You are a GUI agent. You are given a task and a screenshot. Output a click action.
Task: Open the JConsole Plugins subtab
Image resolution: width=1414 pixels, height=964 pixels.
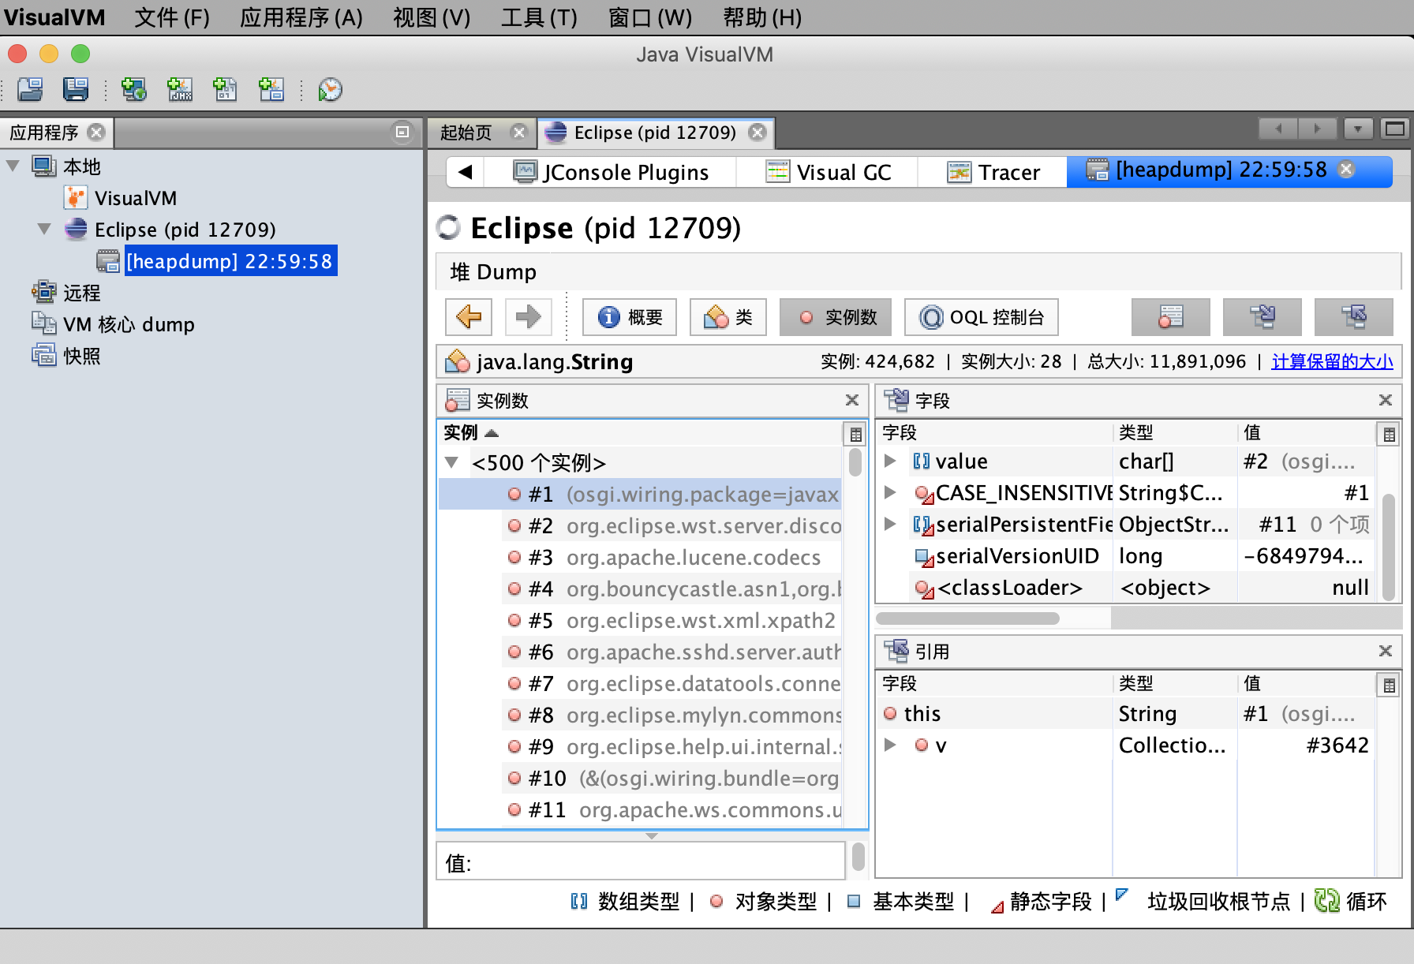pos(612,172)
